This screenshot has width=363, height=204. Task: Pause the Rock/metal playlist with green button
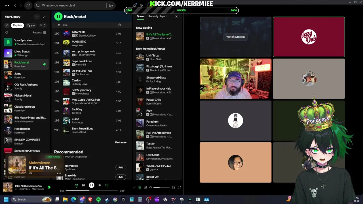[58, 16]
